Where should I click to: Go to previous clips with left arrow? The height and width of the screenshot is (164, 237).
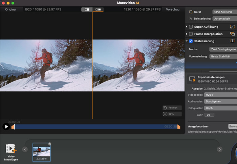(x=25, y=149)
